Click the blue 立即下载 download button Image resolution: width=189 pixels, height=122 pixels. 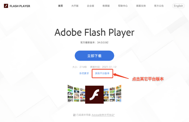click(x=94, y=56)
